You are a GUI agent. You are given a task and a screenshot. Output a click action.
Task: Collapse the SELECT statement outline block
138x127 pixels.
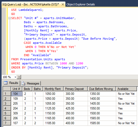tap(9, 18)
